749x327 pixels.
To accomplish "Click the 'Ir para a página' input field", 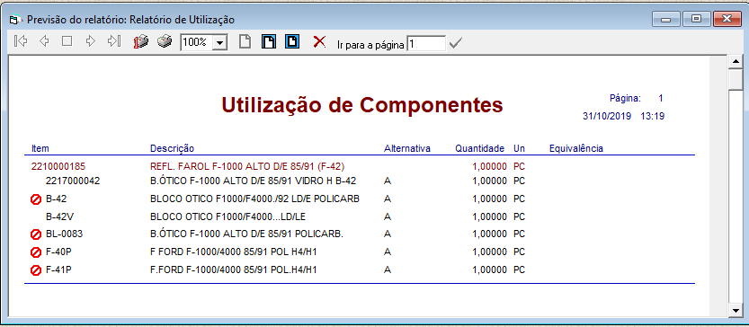I will [426, 43].
